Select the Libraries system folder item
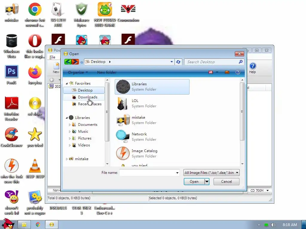Screen dimensions: 306x229 [x=152, y=87]
